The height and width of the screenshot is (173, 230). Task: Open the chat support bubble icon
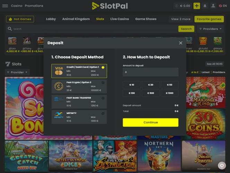pos(222,165)
